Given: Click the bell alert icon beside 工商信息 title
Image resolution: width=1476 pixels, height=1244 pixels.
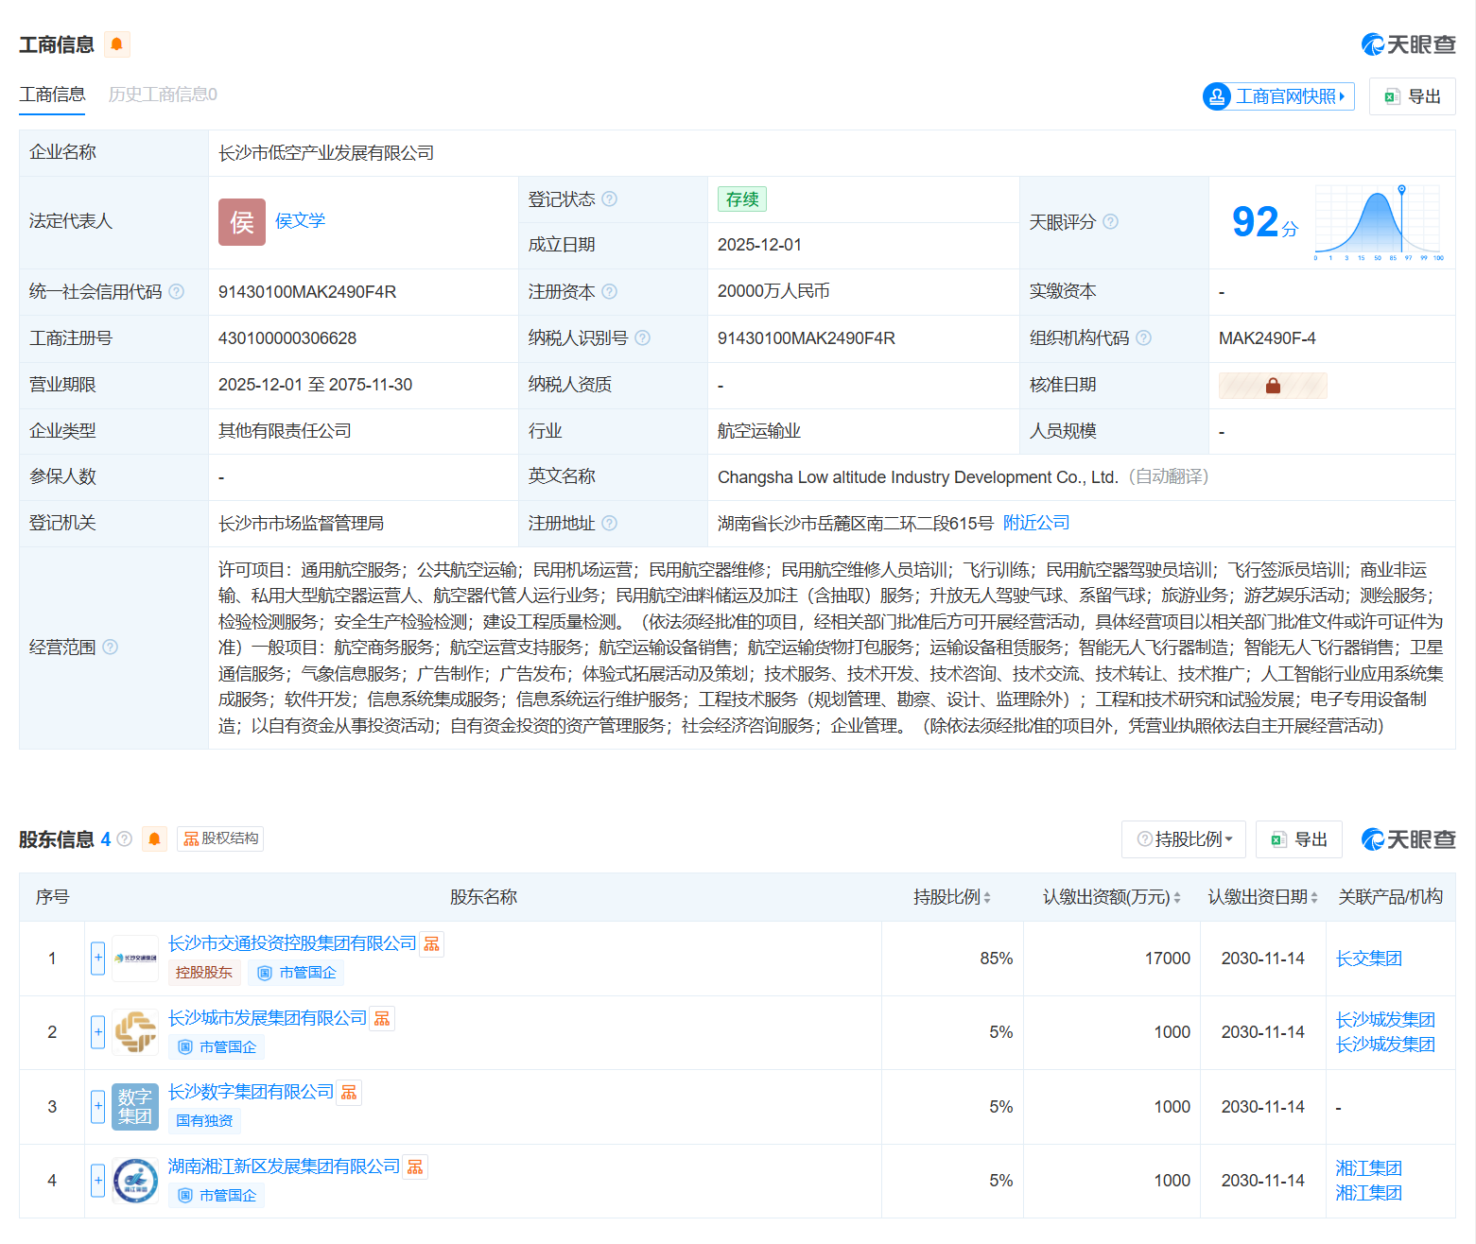Looking at the screenshot, I should pyautogui.click(x=116, y=44).
